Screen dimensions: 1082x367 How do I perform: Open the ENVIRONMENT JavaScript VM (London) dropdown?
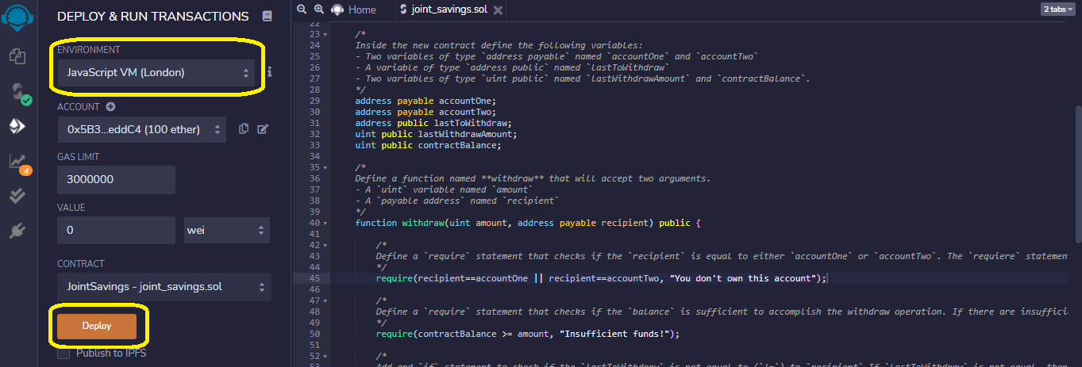pos(156,73)
